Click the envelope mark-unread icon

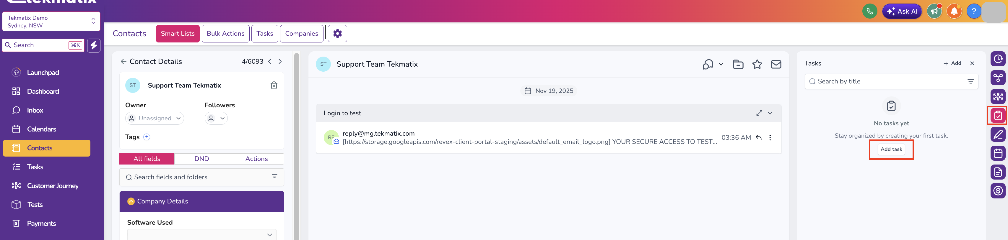coord(776,64)
